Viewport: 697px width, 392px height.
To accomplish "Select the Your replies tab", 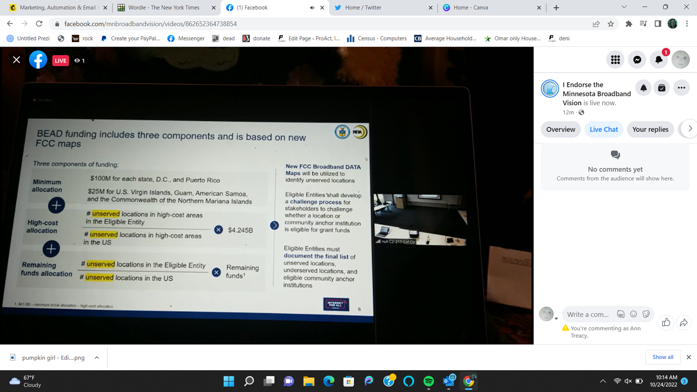I will [650, 130].
